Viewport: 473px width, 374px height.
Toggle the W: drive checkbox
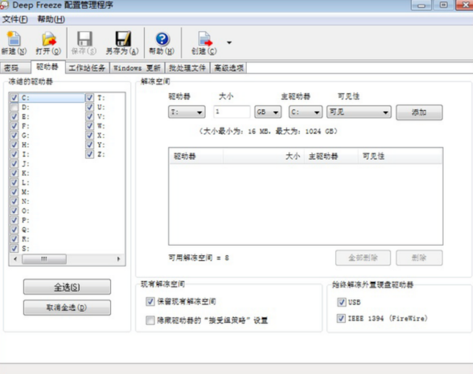(x=90, y=126)
